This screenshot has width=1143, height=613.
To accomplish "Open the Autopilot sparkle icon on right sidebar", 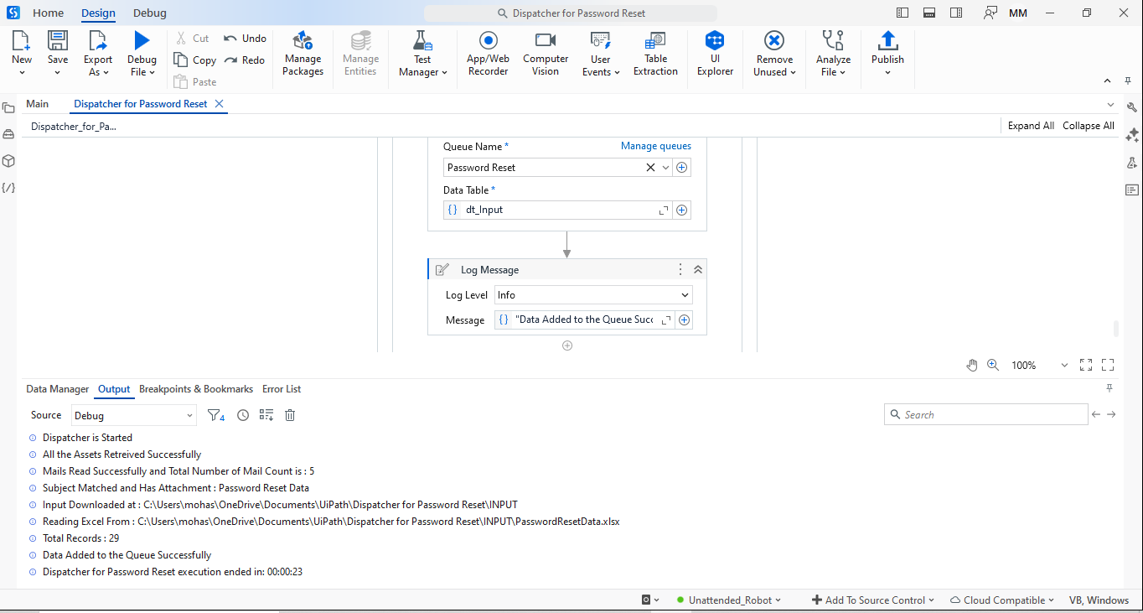I will [x=1132, y=135].
